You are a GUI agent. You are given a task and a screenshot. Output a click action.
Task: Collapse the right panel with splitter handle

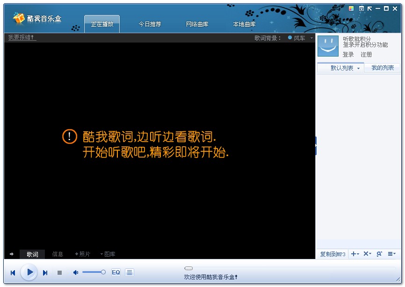(316, 145)
